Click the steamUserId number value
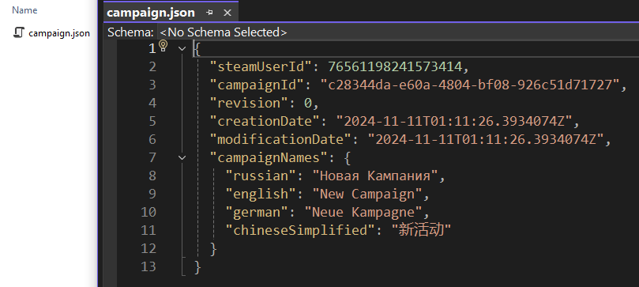 [395, 66]
